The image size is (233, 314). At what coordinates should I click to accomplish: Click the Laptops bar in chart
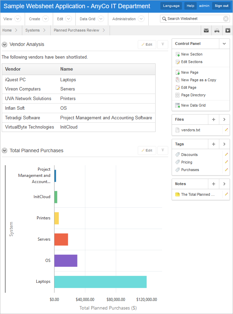[100, 282]
